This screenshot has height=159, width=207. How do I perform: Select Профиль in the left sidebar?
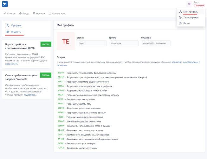click(x=16, y=25)
